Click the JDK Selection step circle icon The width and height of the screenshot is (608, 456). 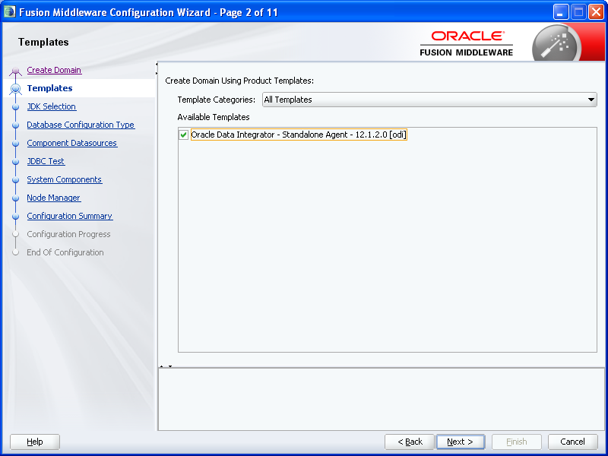pos(17,106)
